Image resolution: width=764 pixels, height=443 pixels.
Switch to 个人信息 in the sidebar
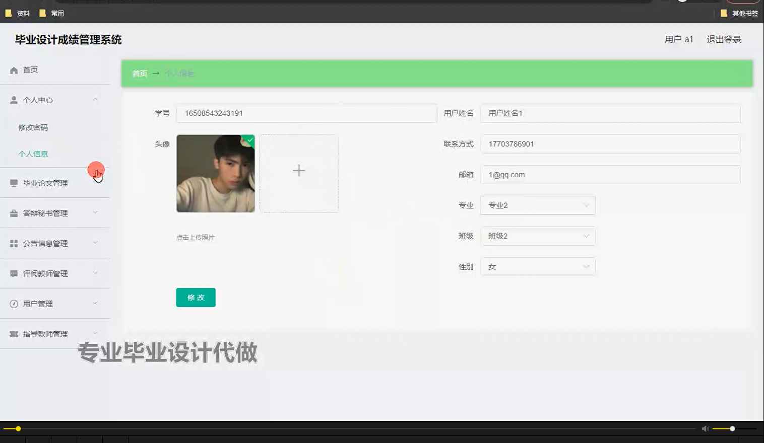33,154
